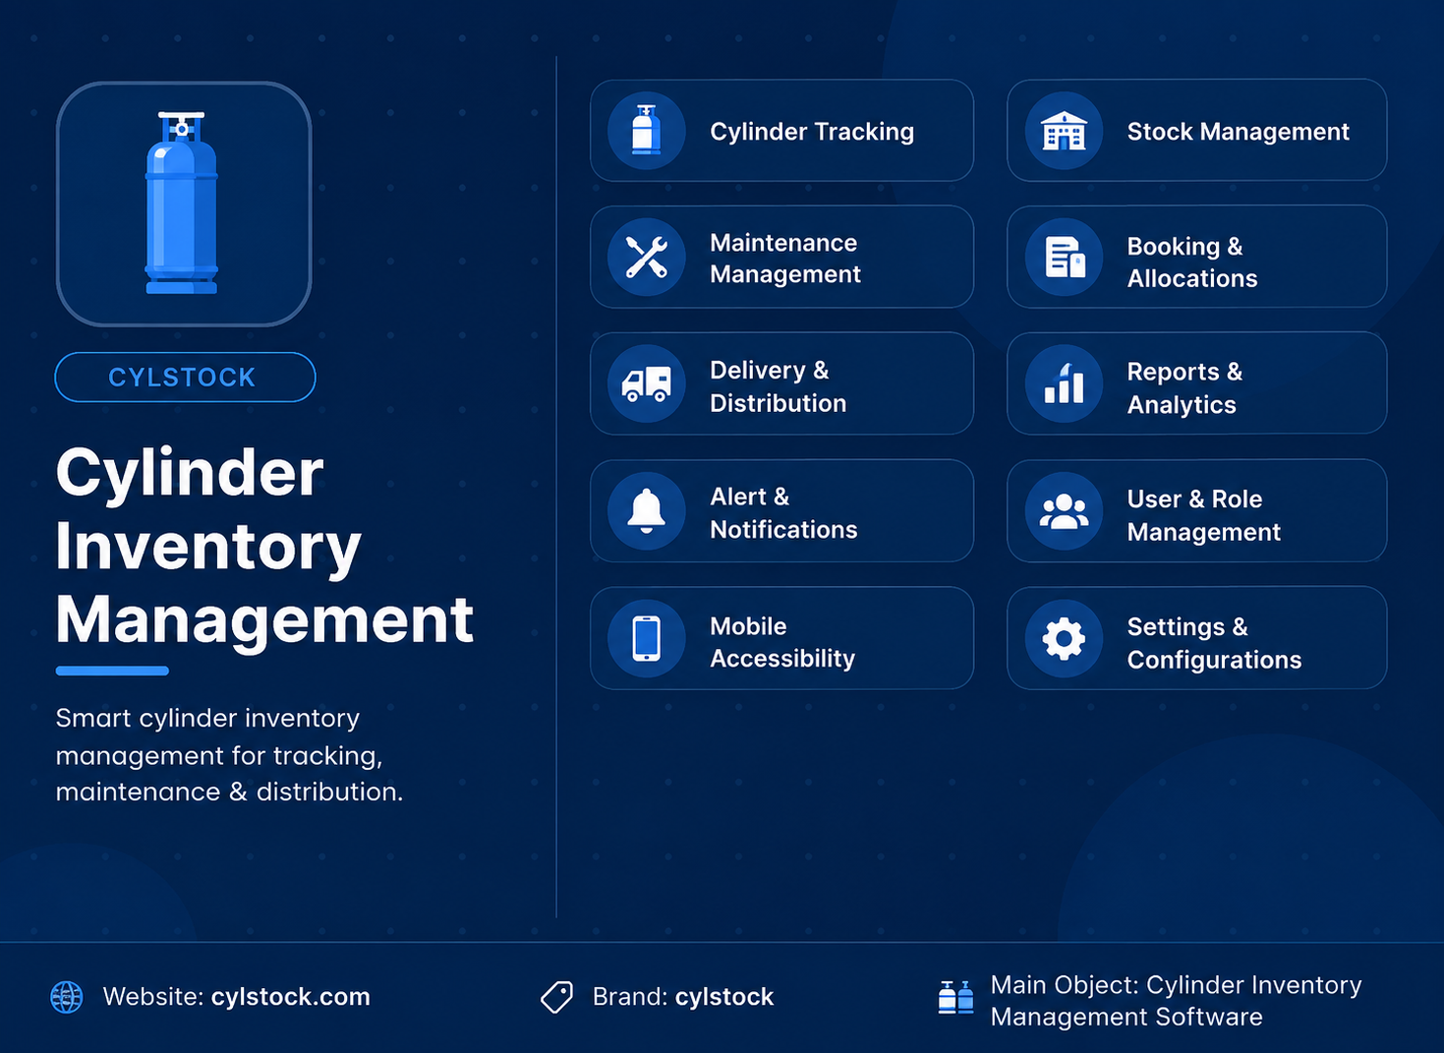Click the cylinders icon beside Main Object

point(955,997)
